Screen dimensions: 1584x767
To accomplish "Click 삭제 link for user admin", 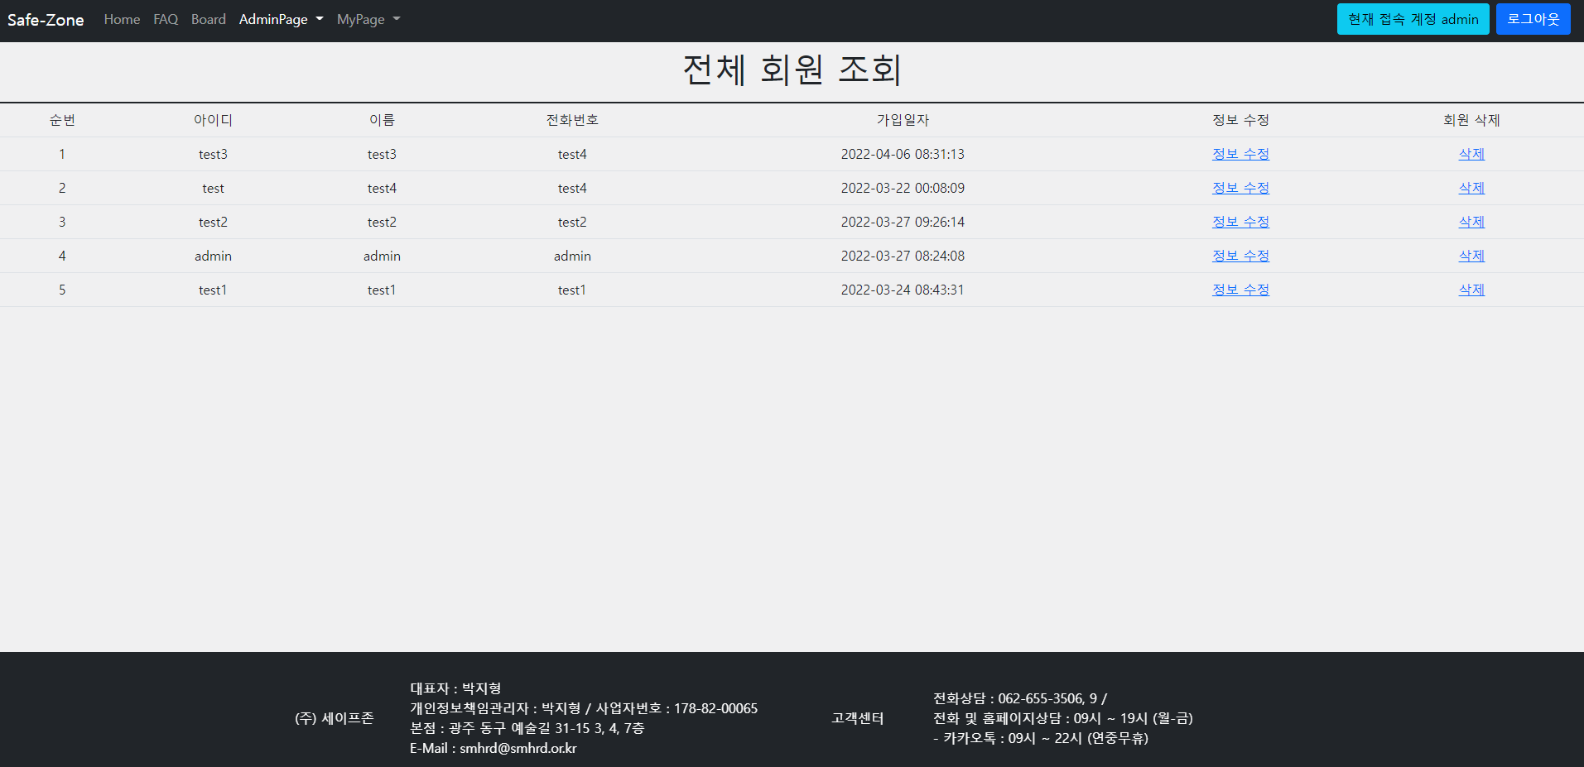I will pyautogui.click(x=1471, y=256).
